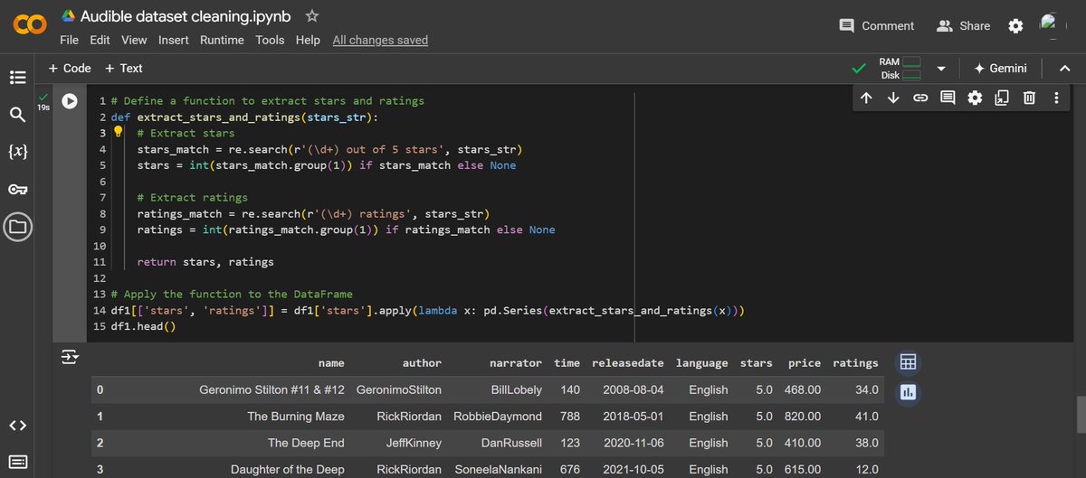
Task: Open the Google Drive icon beside title
Action: pos(68,16)
